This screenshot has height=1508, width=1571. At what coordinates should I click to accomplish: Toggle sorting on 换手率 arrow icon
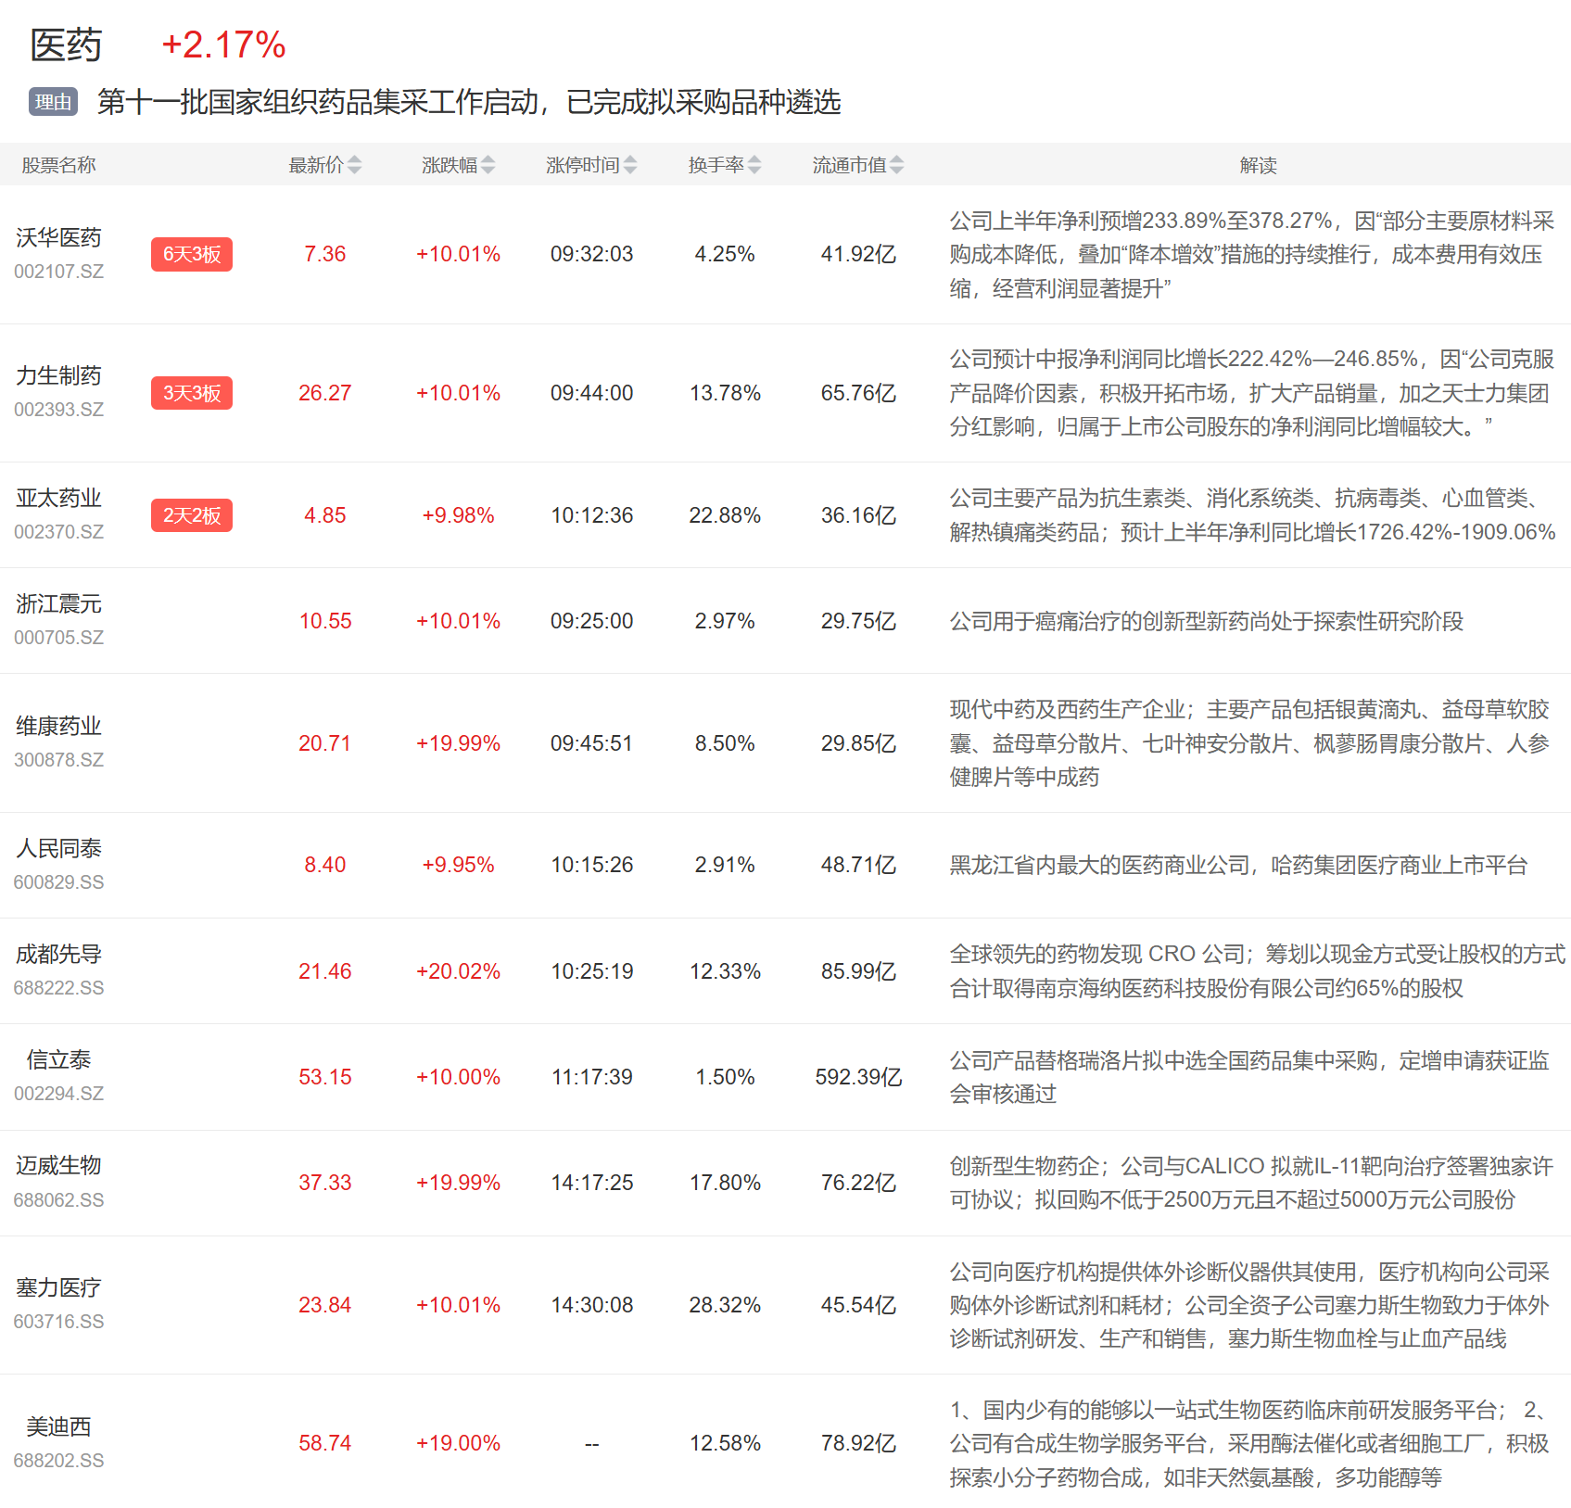[x=754, y=165]
